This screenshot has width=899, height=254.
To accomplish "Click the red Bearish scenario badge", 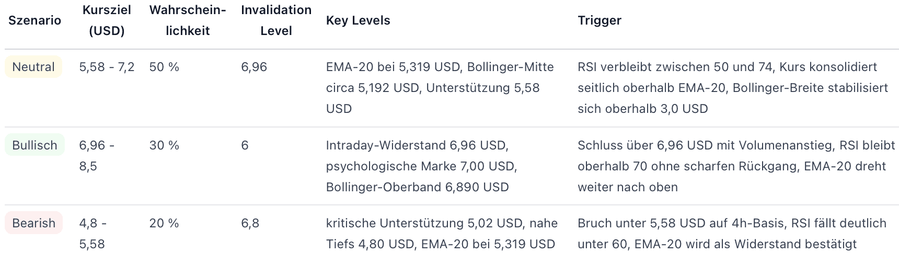I will tap(33, 223).
